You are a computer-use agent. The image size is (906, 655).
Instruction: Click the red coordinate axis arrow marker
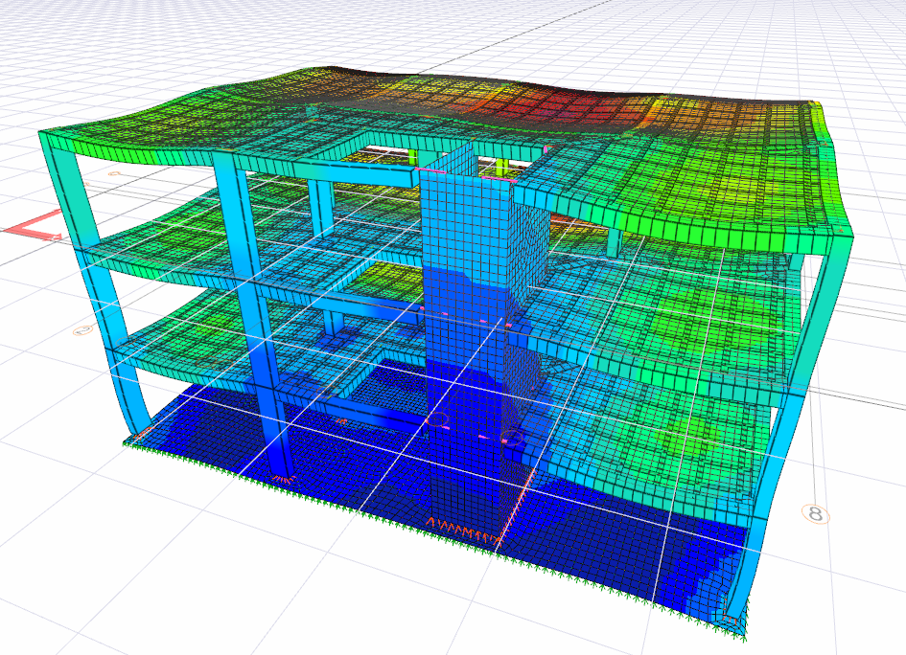click(x=34, y=226)
